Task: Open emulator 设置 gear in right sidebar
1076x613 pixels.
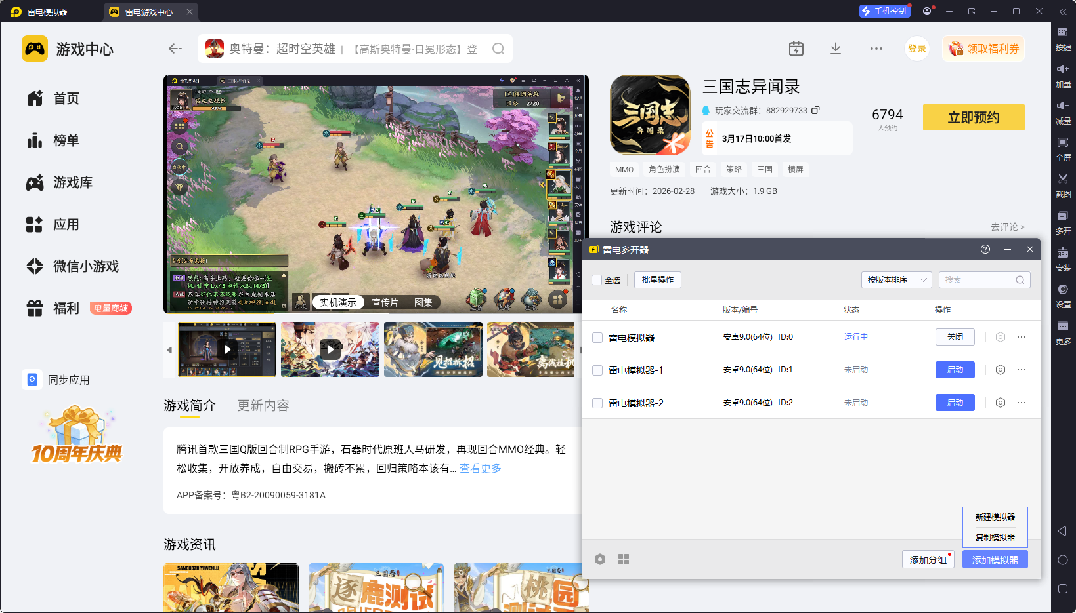Action: click(1063, 296)
